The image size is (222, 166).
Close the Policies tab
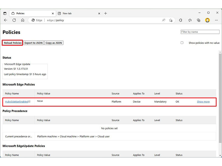(x=53, y=13)
